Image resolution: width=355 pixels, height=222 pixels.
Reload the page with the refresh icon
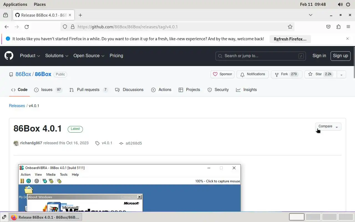pos(27,27)
